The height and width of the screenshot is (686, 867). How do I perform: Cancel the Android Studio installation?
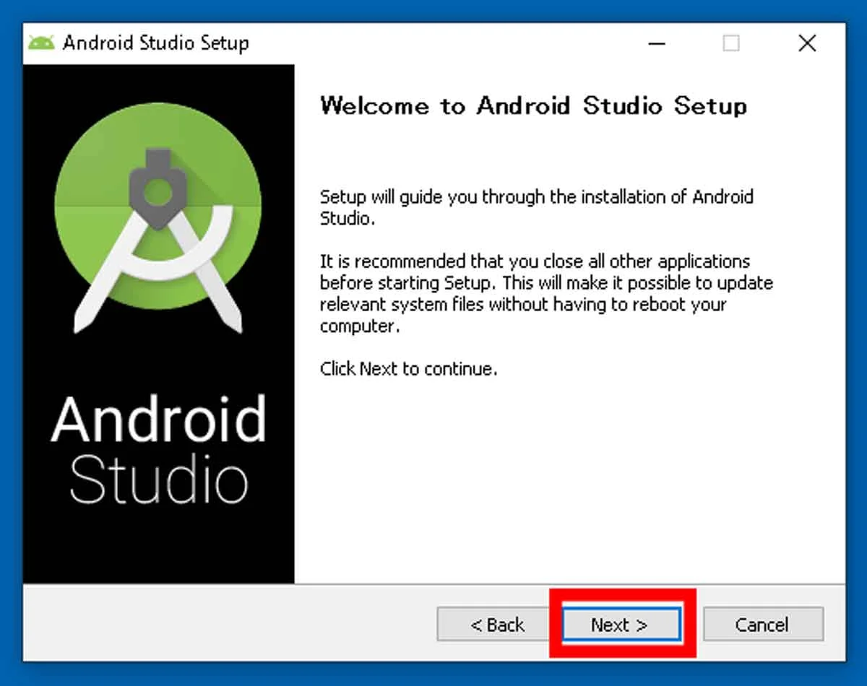coord(763,625)
